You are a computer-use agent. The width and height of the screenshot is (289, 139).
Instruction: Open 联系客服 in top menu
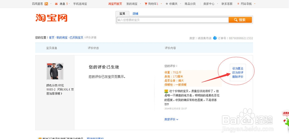tap(227, 4)
